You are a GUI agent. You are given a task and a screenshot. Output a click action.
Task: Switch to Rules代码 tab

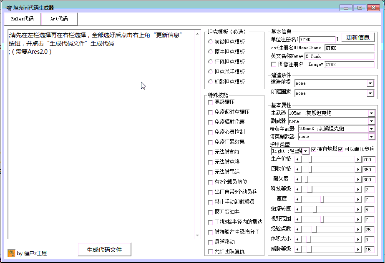(x=23, y=19)
